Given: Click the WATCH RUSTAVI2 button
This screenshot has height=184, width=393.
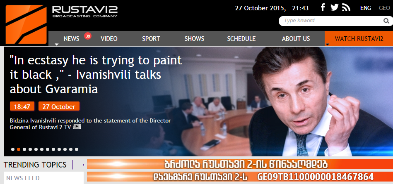Looking at the screenshot, I should [x=359, y=39].
